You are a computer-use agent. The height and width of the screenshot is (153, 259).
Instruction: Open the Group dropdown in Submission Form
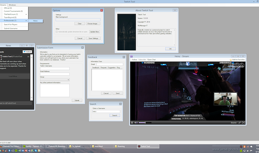[x=55, y=79]
